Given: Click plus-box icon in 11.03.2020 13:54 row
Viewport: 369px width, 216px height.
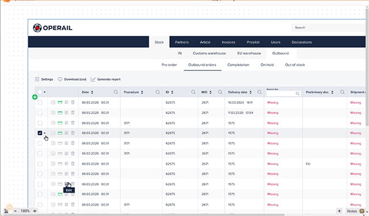Looking at the screenshot, I should coord(53,113).
